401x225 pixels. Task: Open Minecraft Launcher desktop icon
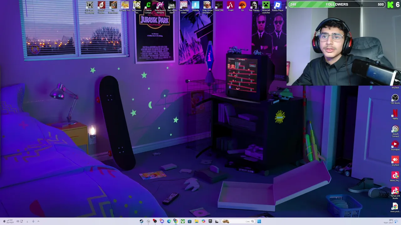coord(266,7)
